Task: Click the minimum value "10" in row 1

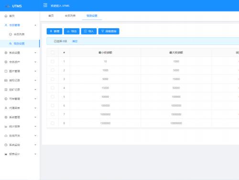Action: pyautogui.click(x=105, y=61)
